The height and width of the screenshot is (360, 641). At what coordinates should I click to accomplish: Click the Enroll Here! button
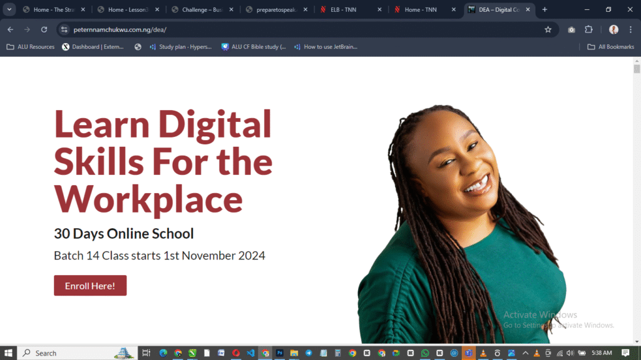point(90,286)
